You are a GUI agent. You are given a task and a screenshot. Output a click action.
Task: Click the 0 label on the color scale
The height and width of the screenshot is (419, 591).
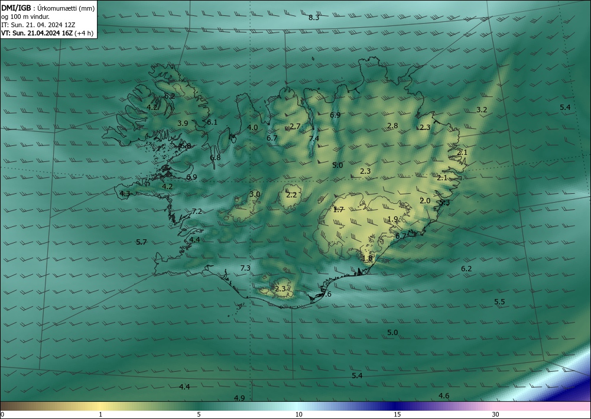pos(2,414)
